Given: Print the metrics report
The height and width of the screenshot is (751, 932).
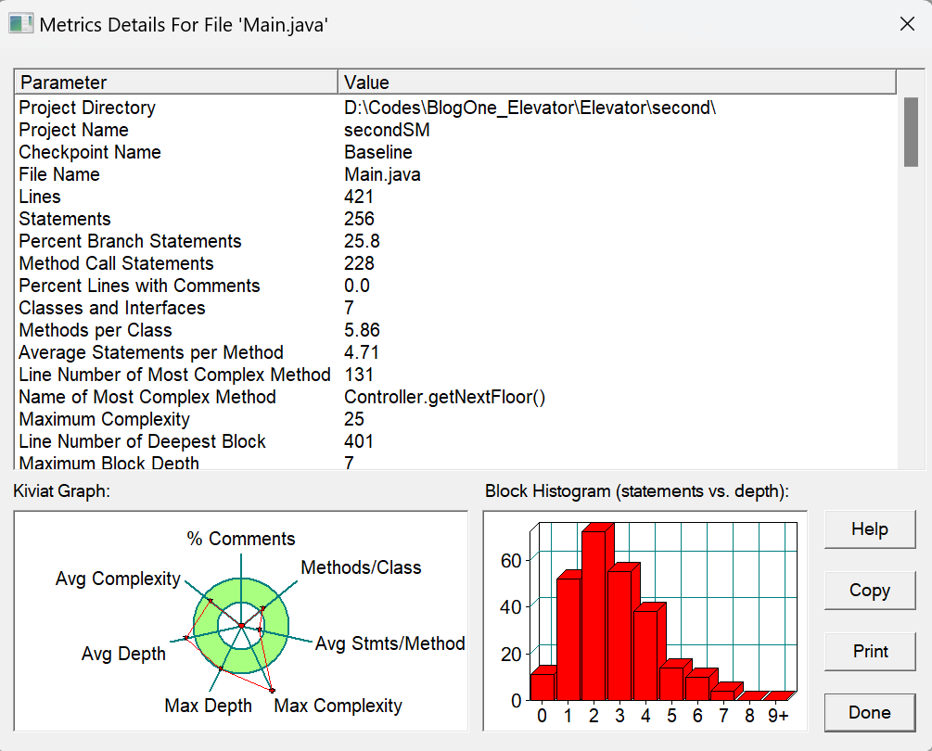Looking at the screenshot, I should point(870,651).
